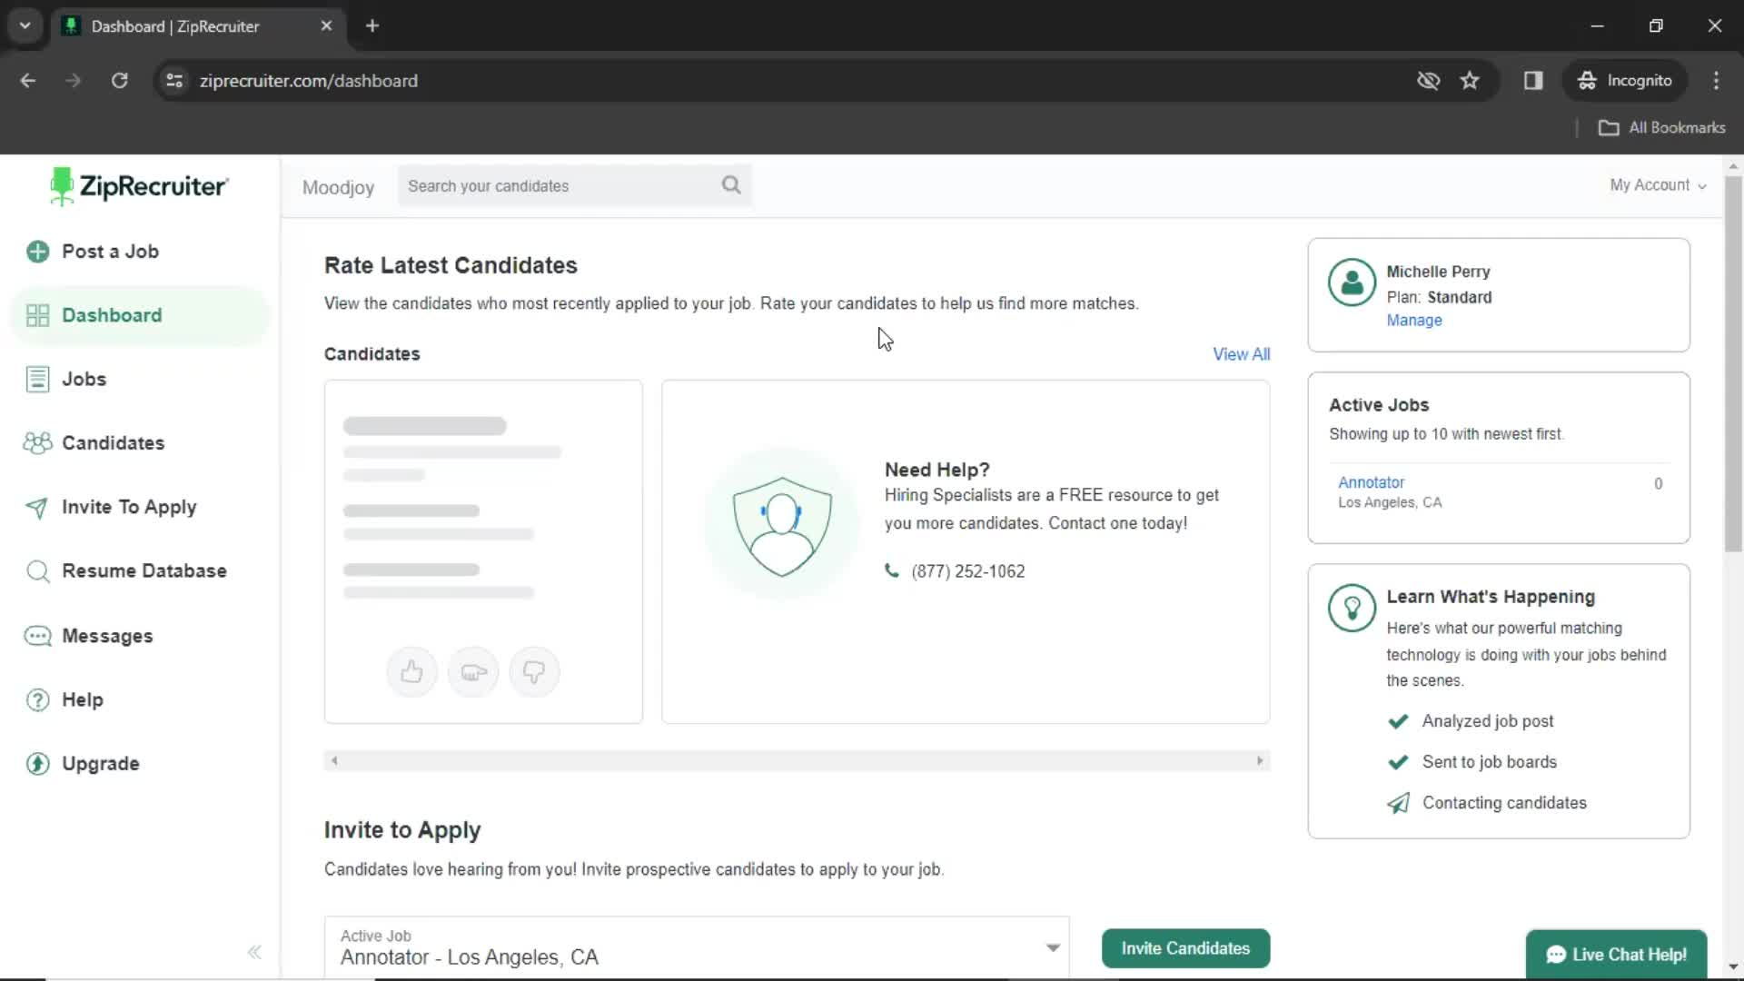Expand the Upgrade plan options
This screenshot has height=981, width=1744.
pyautogui.click(x=101, y=763)
